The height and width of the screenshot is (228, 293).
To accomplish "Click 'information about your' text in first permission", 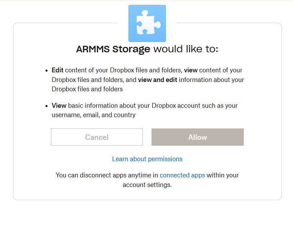I will click(x=211, y=80).
